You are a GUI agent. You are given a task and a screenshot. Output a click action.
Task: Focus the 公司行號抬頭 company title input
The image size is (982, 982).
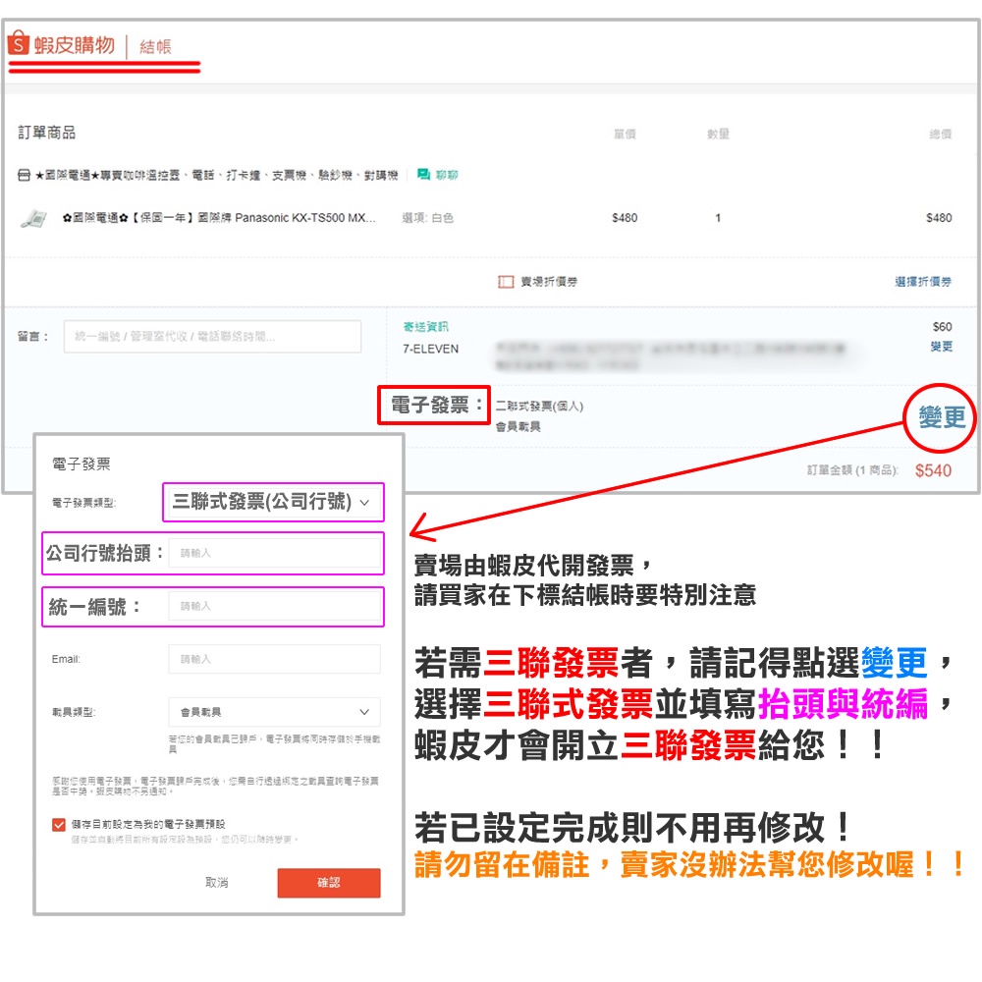(x=274, y=553)
